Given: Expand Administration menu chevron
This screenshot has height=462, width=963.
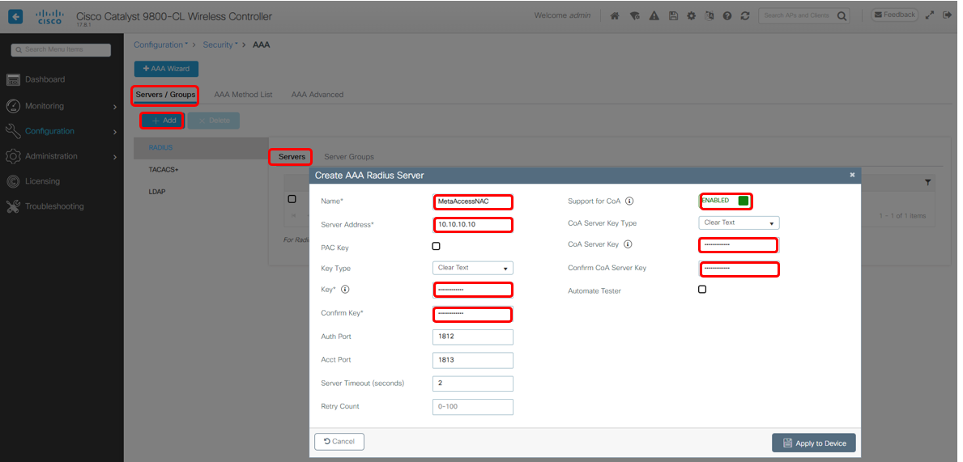Looking at the screenshot, I should point(115,157).
